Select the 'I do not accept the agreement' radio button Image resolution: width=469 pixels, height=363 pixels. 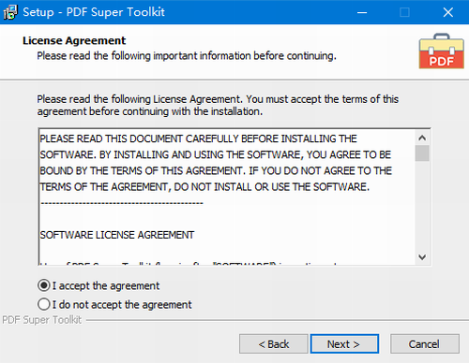pyautogui.click(x=44, y=304)
